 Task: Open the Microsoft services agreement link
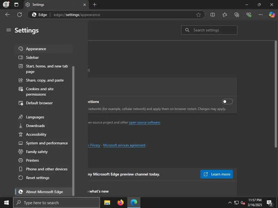(x=124, y=145)
